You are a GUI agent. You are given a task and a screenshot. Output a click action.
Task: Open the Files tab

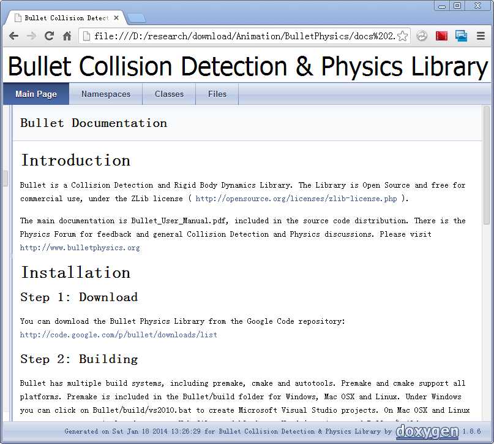click(217, 94)
